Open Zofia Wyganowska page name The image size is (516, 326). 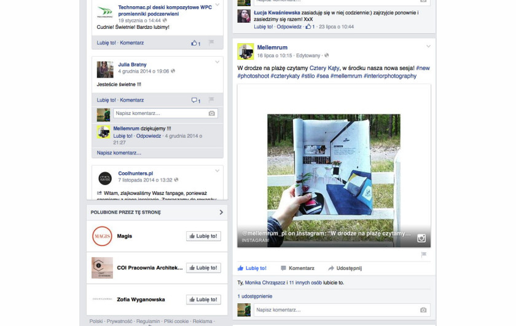click(141, 300)
